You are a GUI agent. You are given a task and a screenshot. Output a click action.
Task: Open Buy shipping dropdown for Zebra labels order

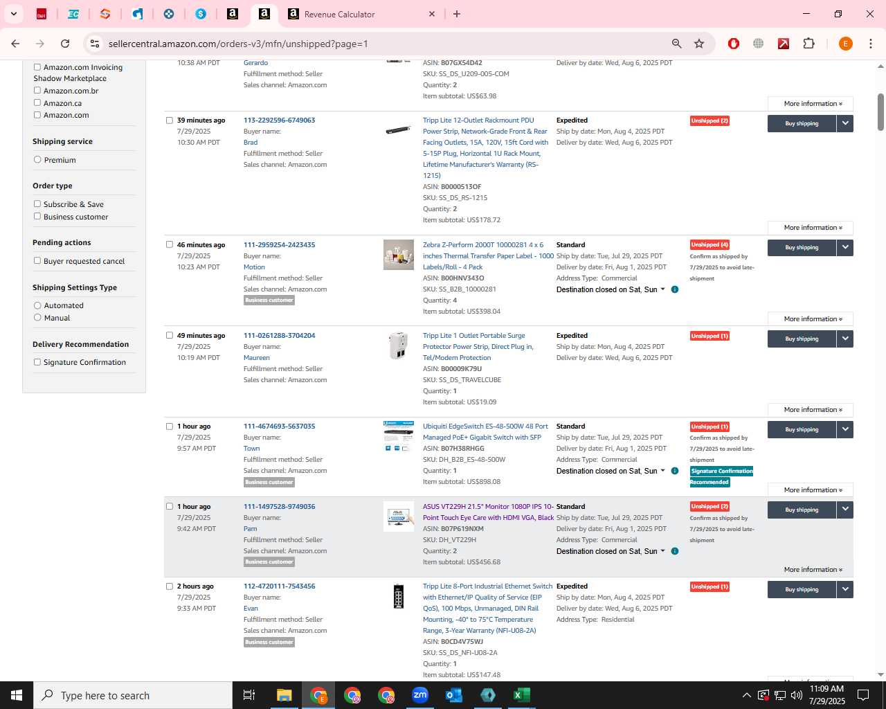845,247
